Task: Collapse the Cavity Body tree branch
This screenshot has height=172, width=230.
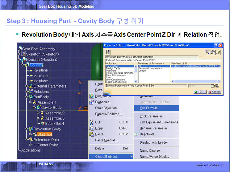Action: 34,108
